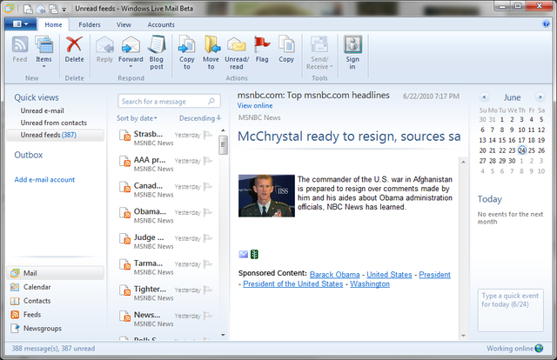
Task: Toggle flag on the Tarma... message
Action: [208, 264]
